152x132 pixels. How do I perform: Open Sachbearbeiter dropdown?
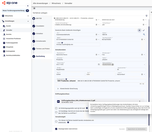pyautogui.click(x=144, y=40)
